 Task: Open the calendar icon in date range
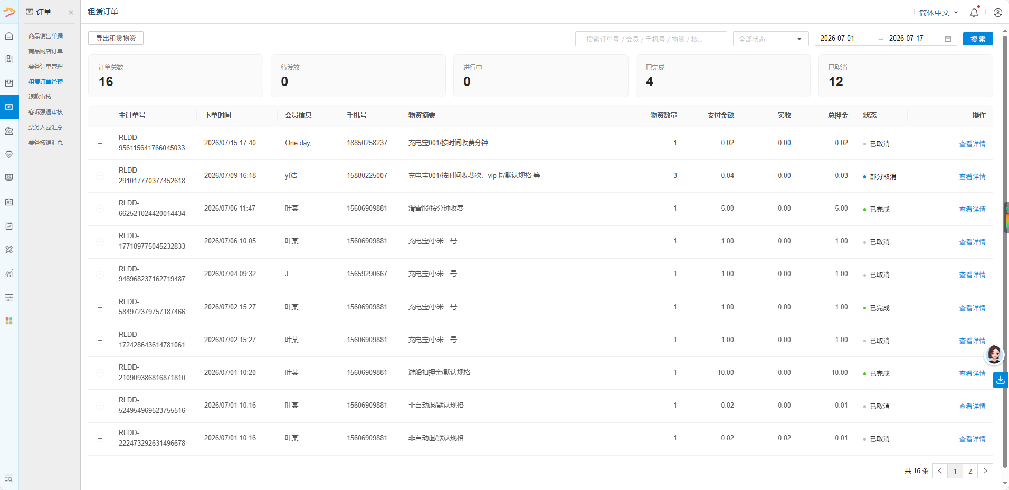(948, 39)
